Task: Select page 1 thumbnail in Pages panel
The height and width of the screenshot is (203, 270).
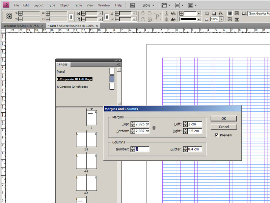Action: pyautogui.click(x=91, y=117)
